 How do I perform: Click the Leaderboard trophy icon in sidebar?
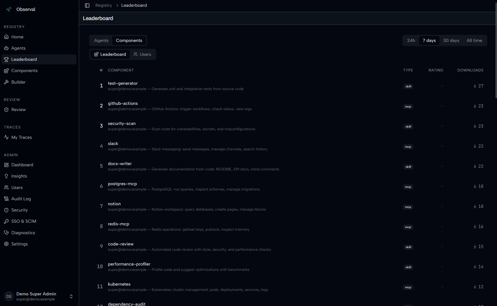coord(6,59)
